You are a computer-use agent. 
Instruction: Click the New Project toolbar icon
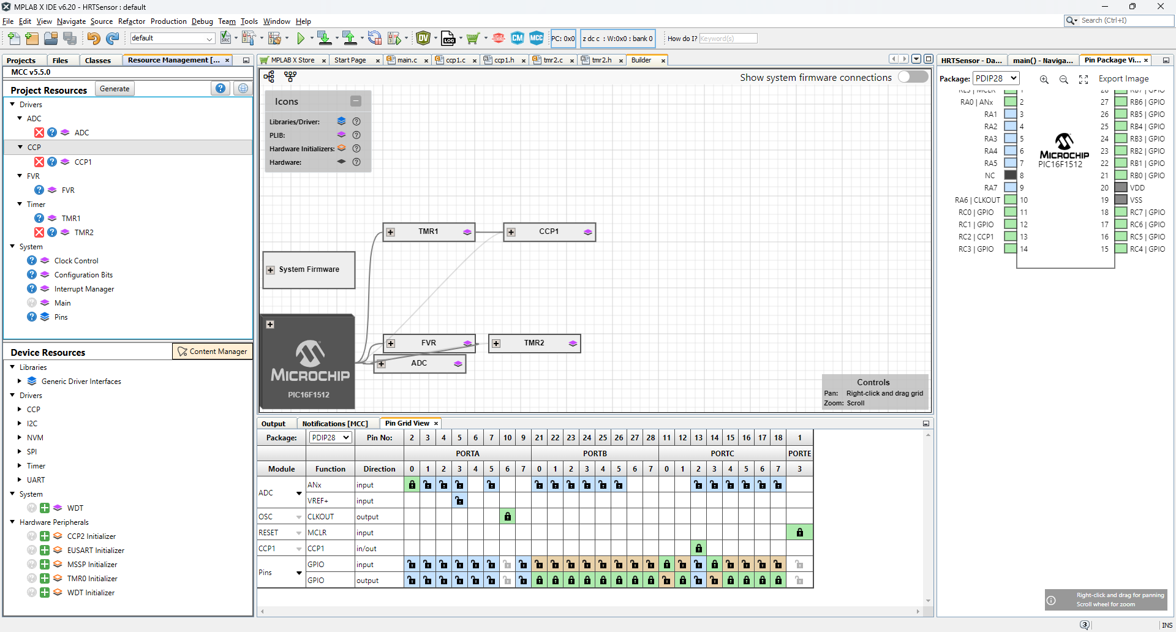[x=32, y=39]
